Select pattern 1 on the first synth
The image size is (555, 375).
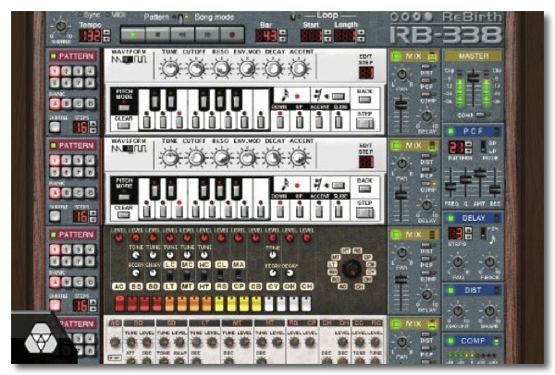[55, 71]
